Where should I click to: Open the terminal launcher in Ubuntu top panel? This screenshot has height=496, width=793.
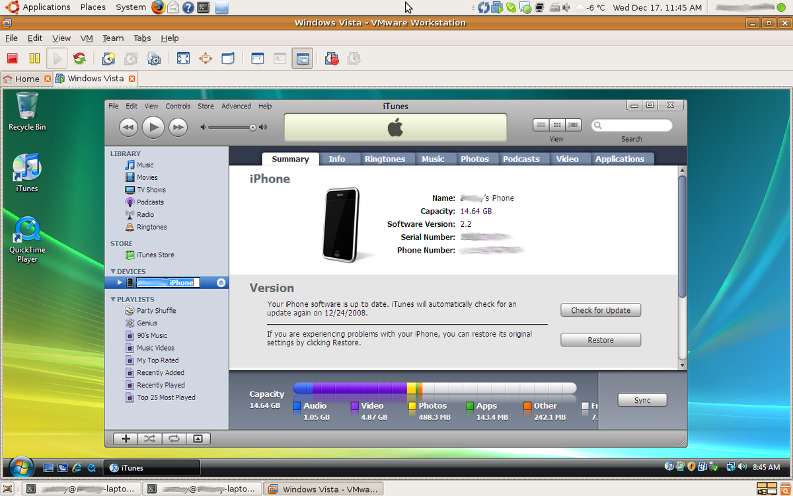click(204, 8)
